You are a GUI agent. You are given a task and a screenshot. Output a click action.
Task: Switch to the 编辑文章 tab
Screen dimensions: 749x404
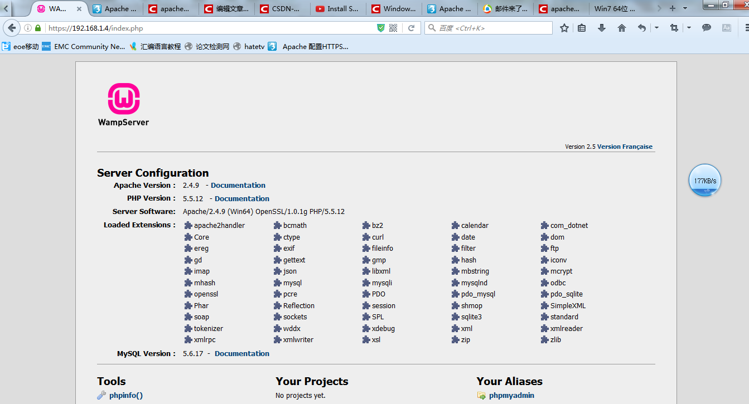[226, 9]
